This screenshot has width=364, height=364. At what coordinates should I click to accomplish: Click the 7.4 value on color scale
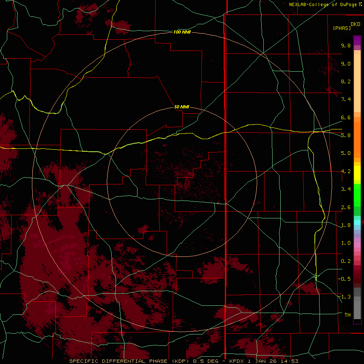tap(346, 99)
